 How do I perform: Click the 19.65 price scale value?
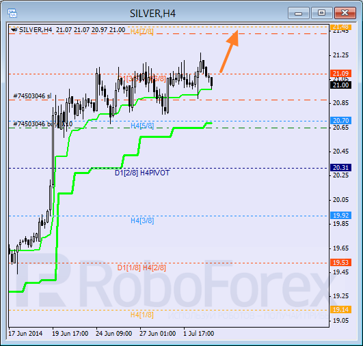point(340,248)
